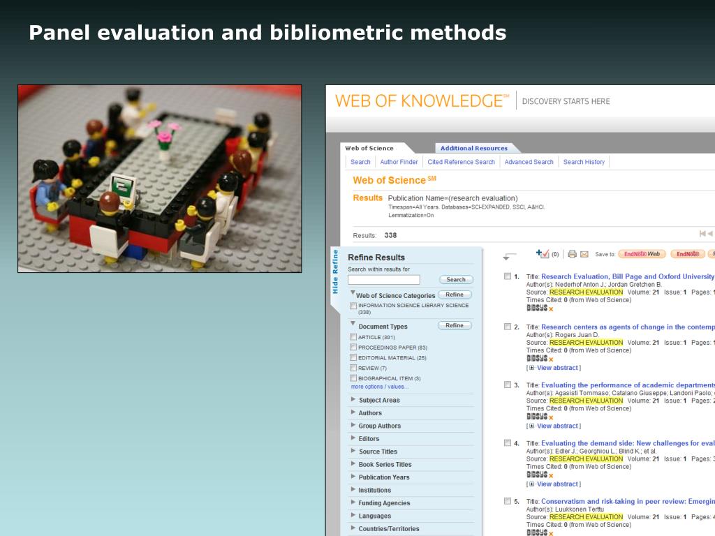This screenshot has width=715, height=536.
Task: Open the Search History sub-tab
Action: point(584,162)
